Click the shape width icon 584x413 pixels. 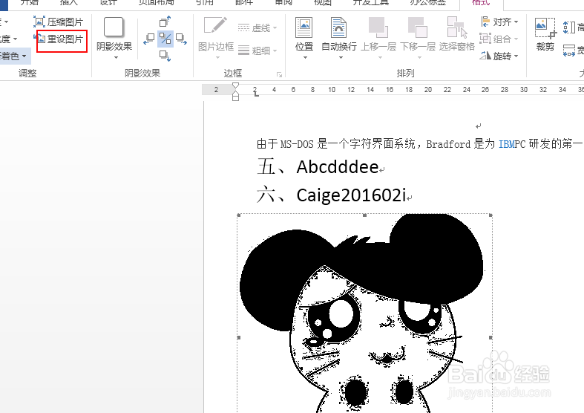point(568,51)
